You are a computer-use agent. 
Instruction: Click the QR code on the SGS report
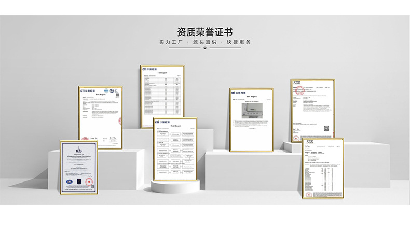(326, 128)
